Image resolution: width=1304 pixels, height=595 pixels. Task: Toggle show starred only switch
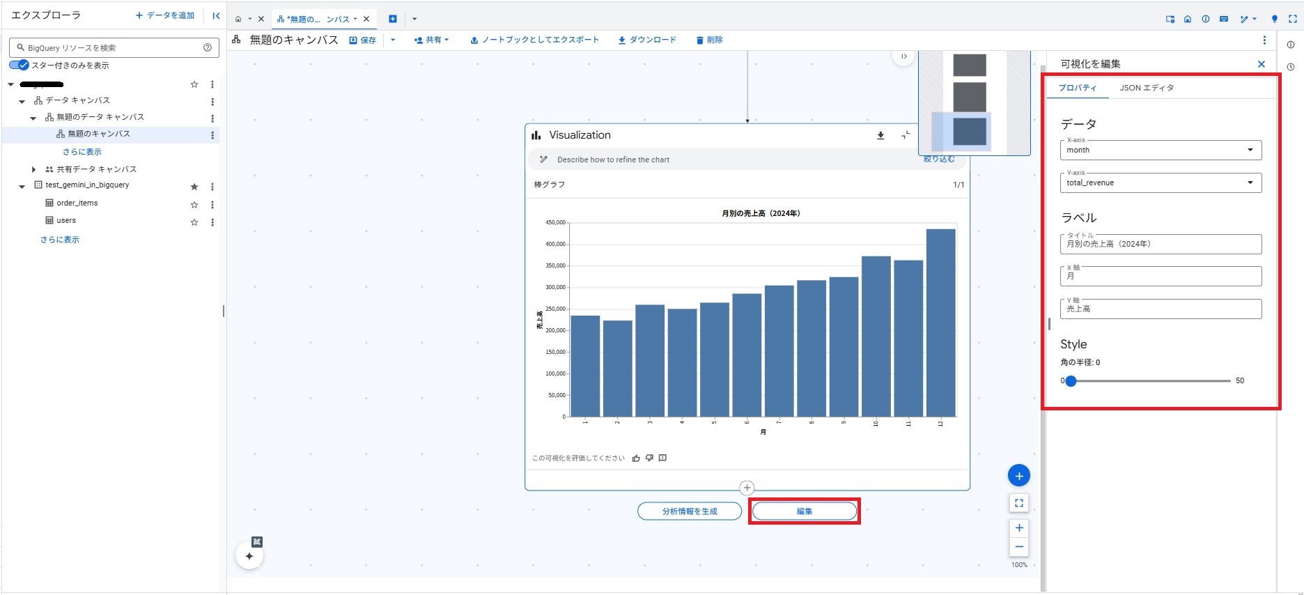(20, 65)
